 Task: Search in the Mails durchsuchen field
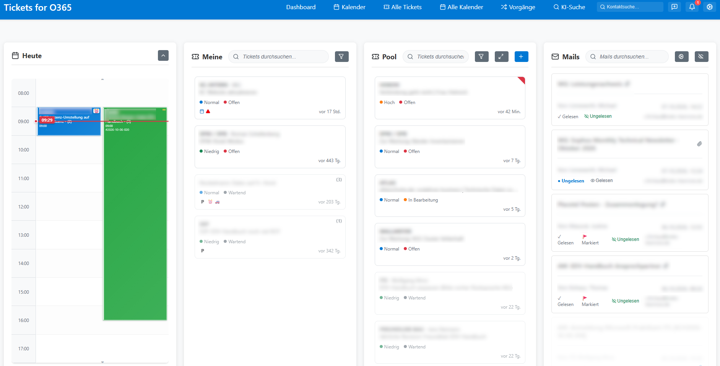[627, 57]
